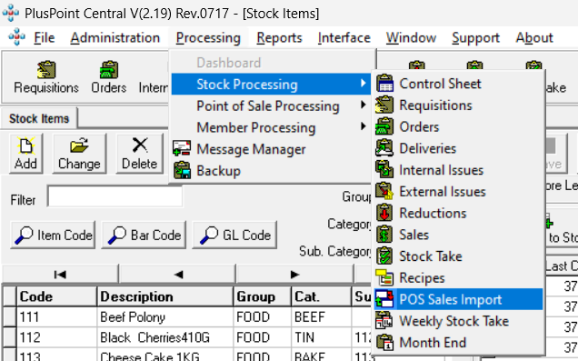
Task: Launch Stock Take from the submenu
Action: coord(458,256)
